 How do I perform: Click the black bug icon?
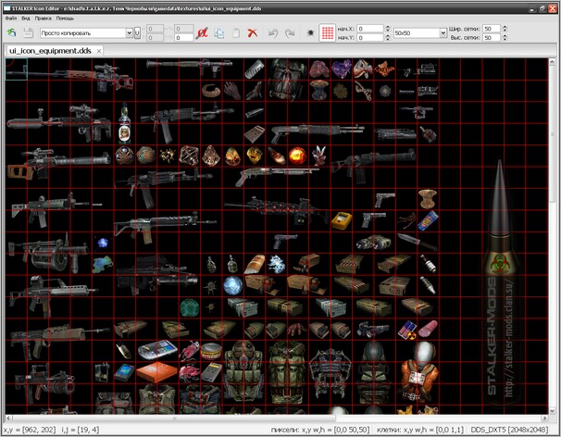click(310, 33)
